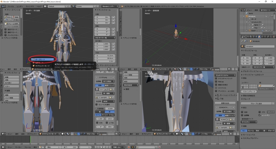Click the 画像を追加 button

pos(225,103)
